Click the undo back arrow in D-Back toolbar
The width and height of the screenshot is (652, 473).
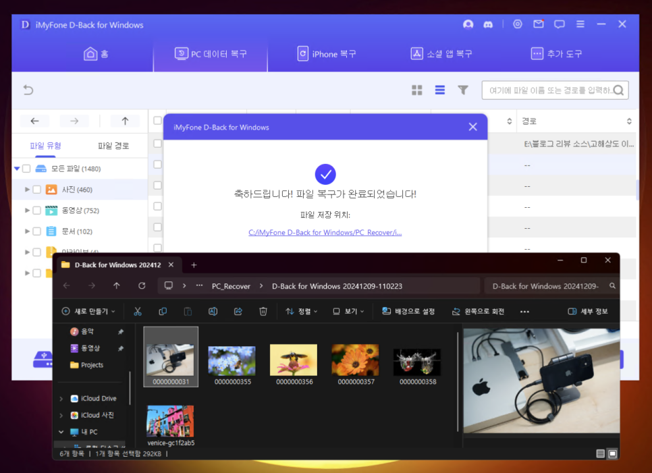(x=28, y=90)
